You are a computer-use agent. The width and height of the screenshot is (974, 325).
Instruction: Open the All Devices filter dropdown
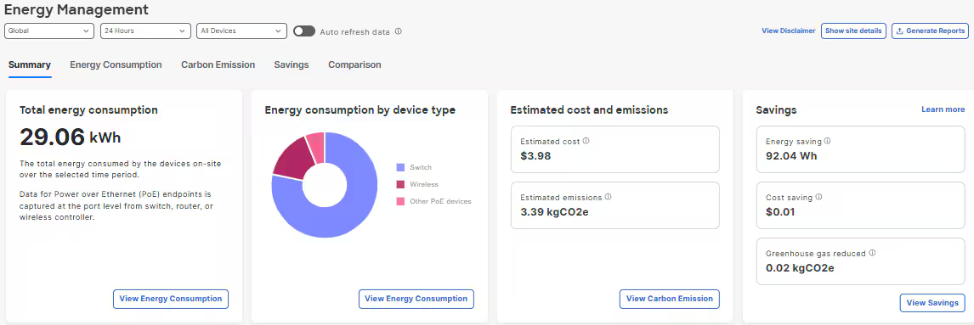coord(241,31)
